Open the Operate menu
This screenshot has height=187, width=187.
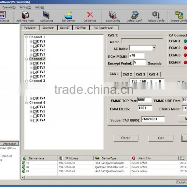click(x=9, y=7)
